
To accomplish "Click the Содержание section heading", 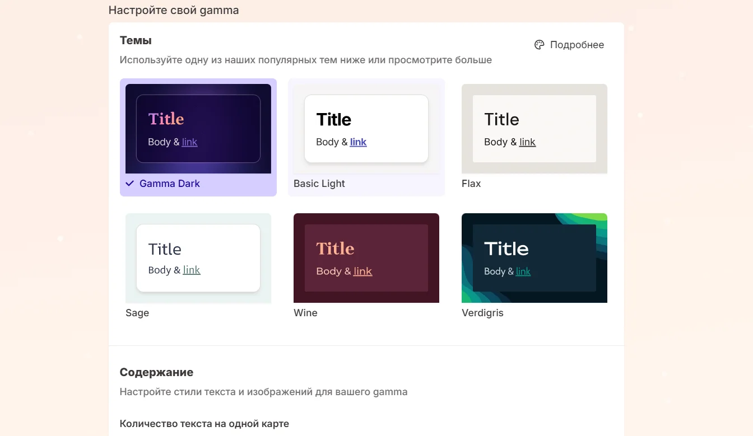I will click(x=156, y=372).
